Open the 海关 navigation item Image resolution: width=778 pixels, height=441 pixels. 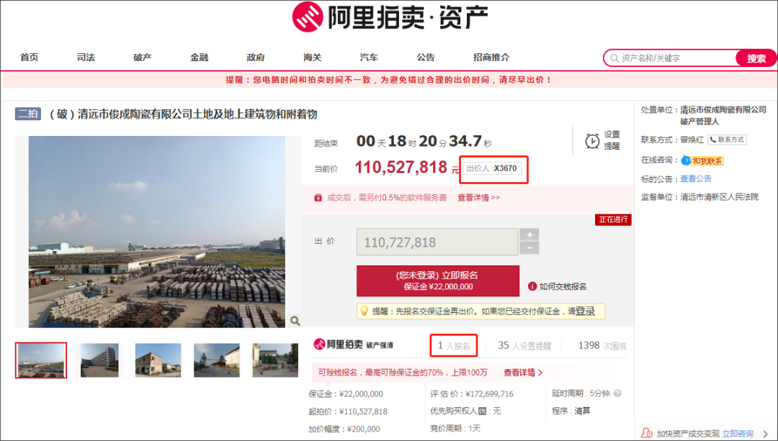(x=312, y=58)
